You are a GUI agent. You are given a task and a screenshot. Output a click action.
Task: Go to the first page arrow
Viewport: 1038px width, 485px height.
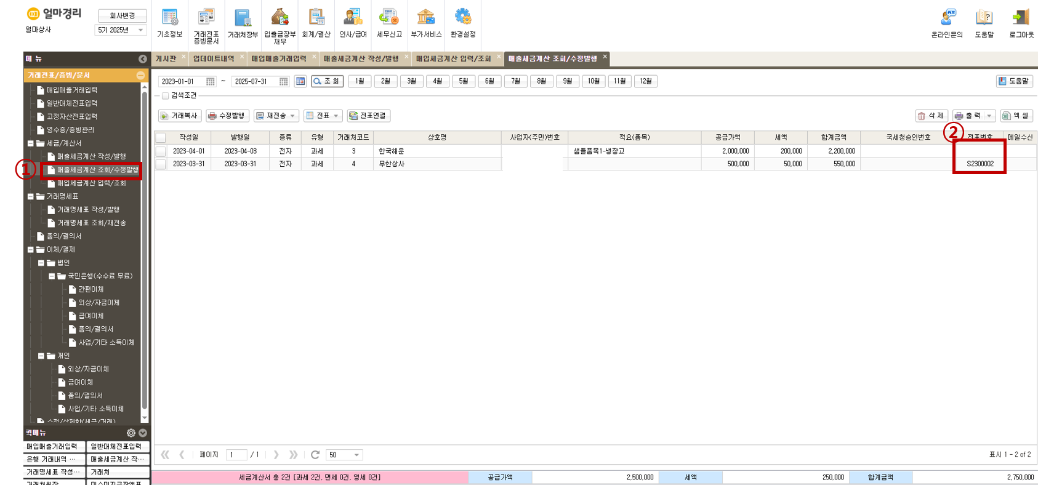(x=165, y=455)
